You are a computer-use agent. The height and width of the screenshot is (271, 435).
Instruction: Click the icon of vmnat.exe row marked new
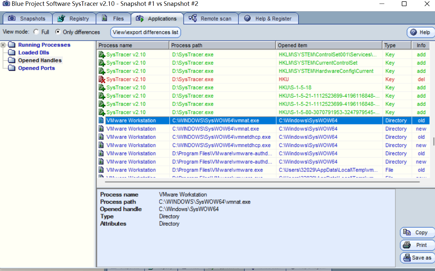[101, 129]
